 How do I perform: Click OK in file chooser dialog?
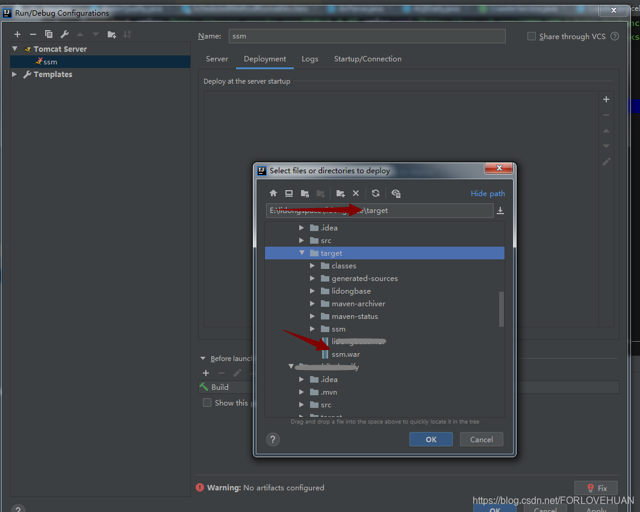coord(431,439)
